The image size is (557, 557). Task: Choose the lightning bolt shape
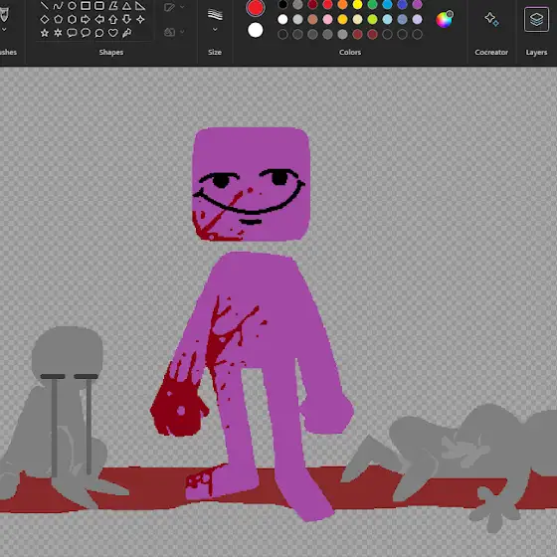[127, 33]
